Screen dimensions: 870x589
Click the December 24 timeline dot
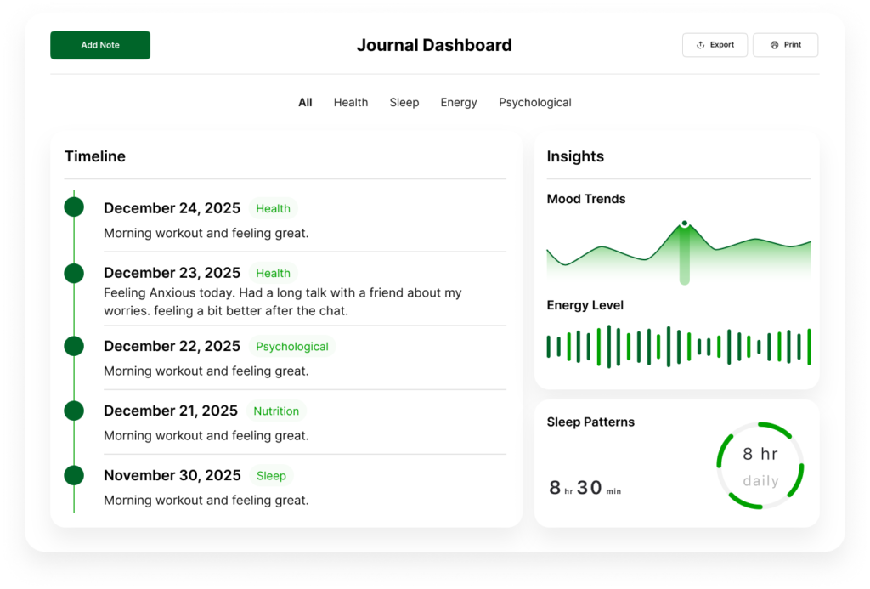(74, 207)
